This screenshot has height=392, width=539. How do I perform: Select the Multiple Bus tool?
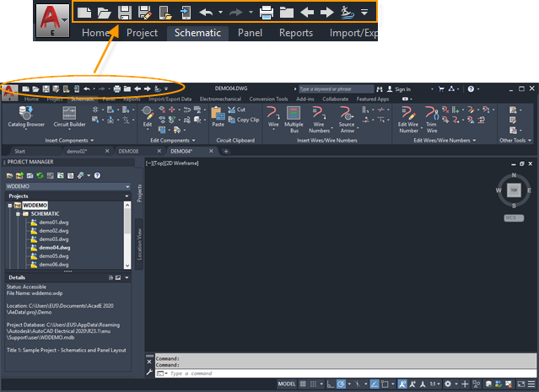pos(294,119)
